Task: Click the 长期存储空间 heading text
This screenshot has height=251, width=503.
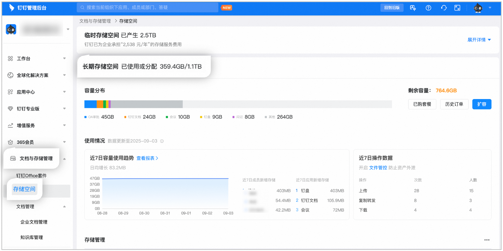Action: (x=101, y=67)
